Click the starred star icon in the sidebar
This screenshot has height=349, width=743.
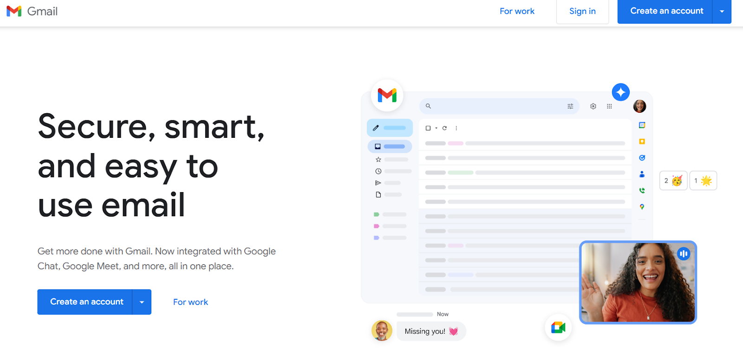(x=378, y=159)
